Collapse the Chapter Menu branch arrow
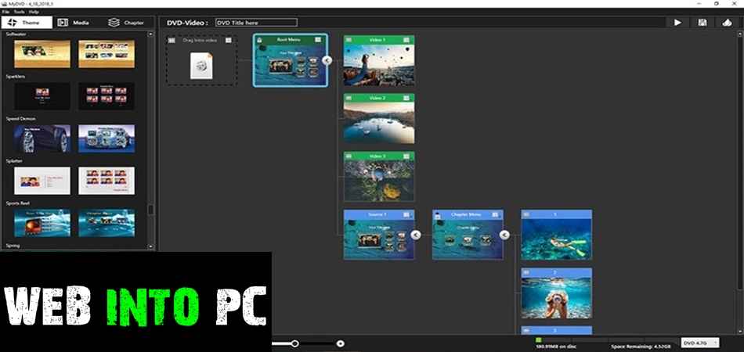Viewport: 744px width, 352px height. [x=504, y=234]
